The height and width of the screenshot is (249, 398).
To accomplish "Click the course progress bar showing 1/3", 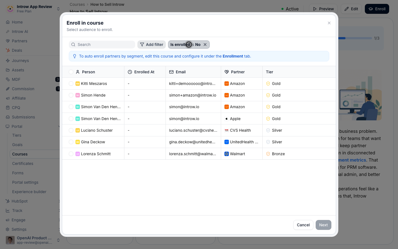I will 355,38.
